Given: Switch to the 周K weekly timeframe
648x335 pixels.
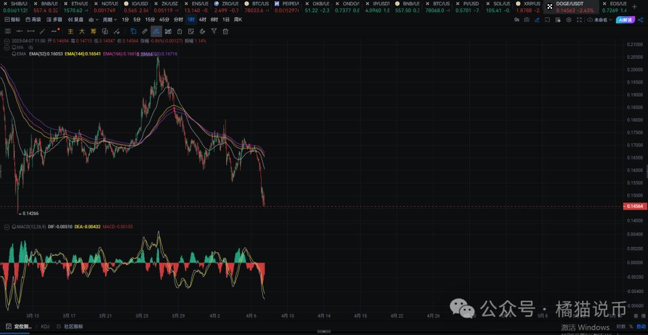Looking at the screenshot, I should pos(238,19).
